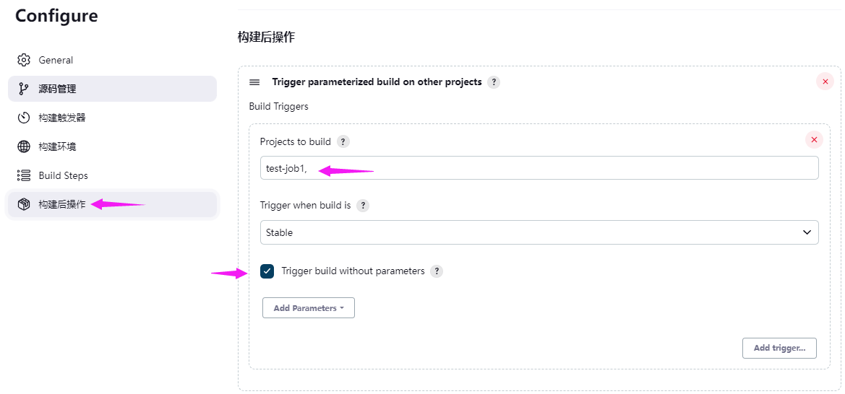Click the Add trigger... button
This screenshot has width=845, height=394.
[x=779, y=348]
